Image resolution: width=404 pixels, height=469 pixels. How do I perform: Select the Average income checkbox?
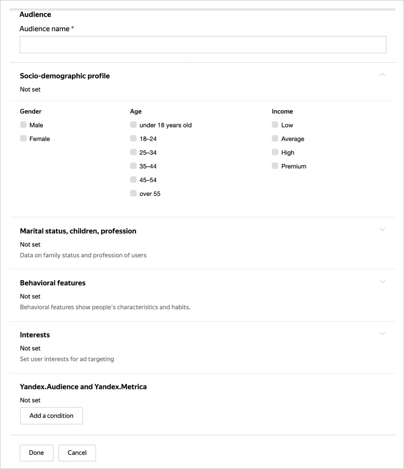pos(275,139)
